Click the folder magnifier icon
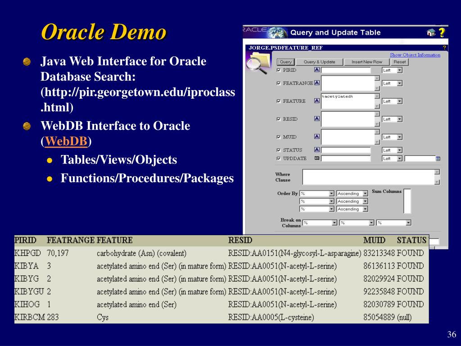461x346 pixels. pyautogui.click(x=258, y=62)
